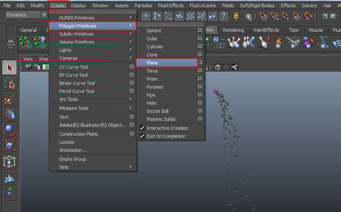The image size is (341, 212).
Task: Click the show manipulator tool icon
Action: 9,193
